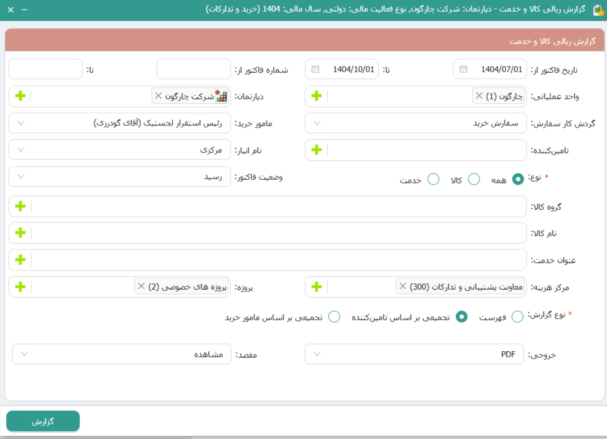Remove the پروژه های خصوصی (2) tag
The image size is (607, 439).
[x=141, y=286]
